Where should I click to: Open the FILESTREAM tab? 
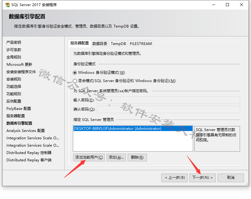point(140,44)
